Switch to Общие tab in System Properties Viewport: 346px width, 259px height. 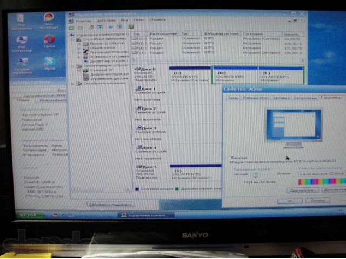click(x=23, y=100)
